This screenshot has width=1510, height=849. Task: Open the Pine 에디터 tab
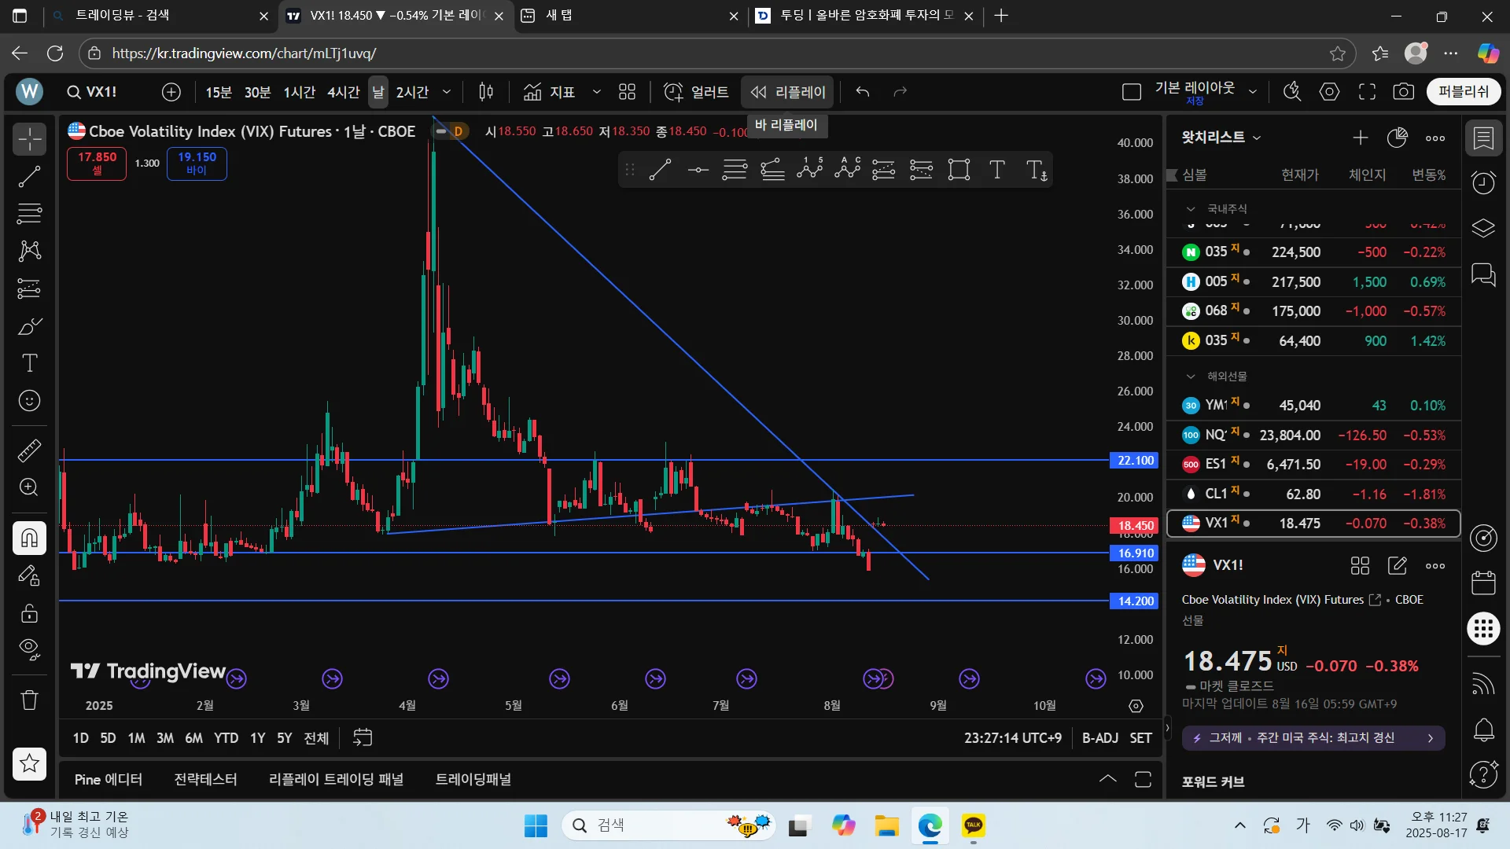pyautogui.click(x=109, y=779)
